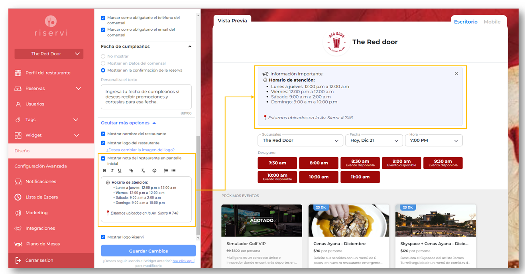Click the Riservi logo in the sidebar
The height and width of the screenshot is (274, 525).
point(51,26)
